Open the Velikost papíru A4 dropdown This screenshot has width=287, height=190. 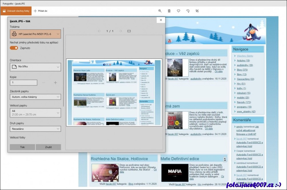pyautogui.click(x=35, y=112)
